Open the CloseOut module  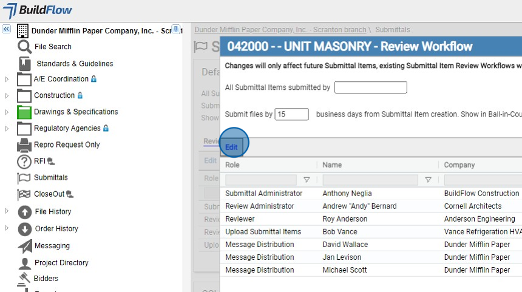point(49,194)
